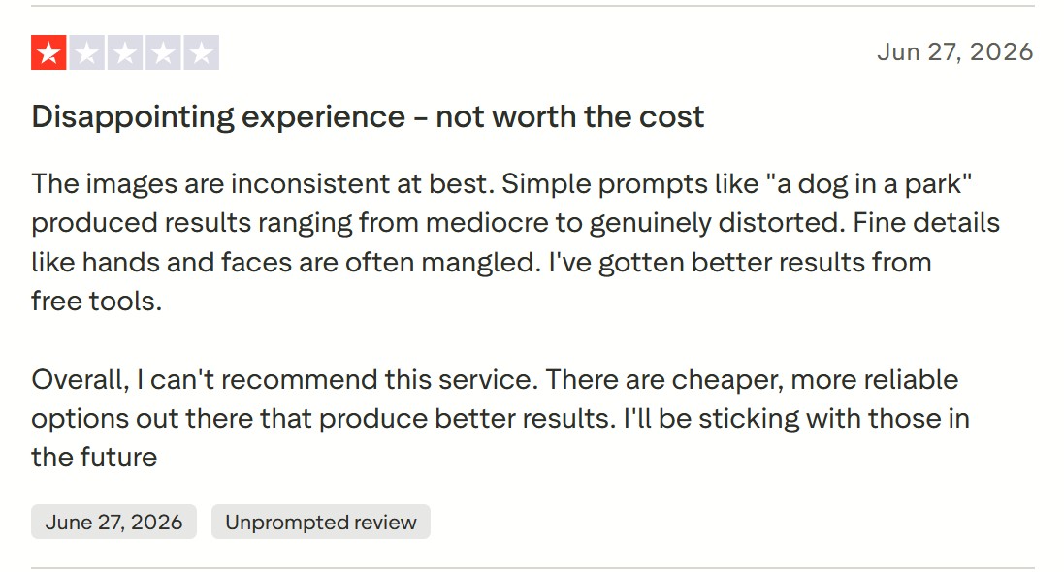Click the quoted phrase "a dog in a park"

coord(869,184)
